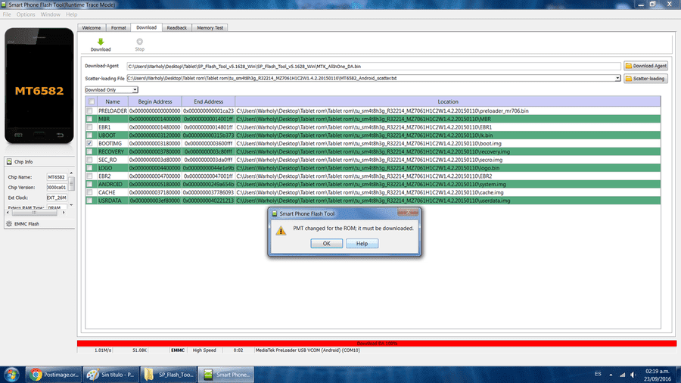This screenshot has height=383, width=681.
Task: Open the Options menu
Action: pyautogui.click(x=26, y=14)
